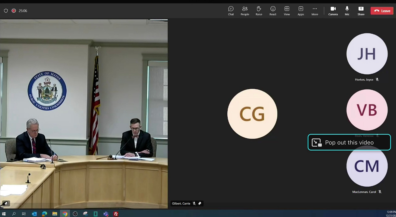This screenshot has height=217, width=396.
Task: Click the MacLennan, Carol name label
Action: click(x=364, y=192)
